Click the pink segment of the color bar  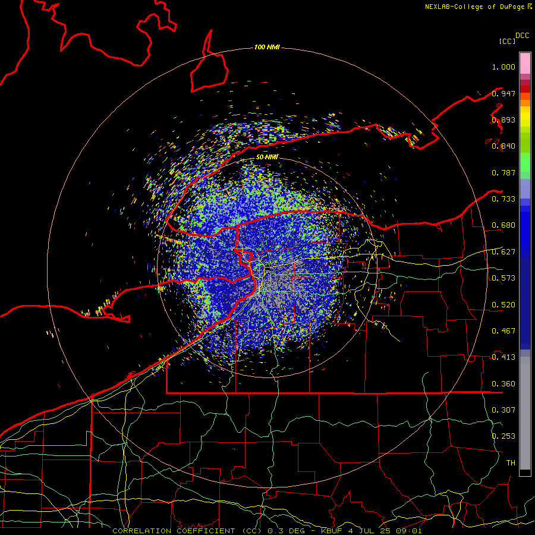[525, 63]
